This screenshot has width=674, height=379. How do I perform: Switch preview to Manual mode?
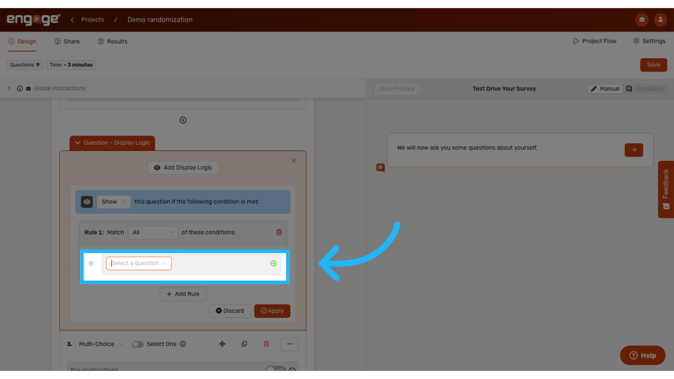(x=605, y=89)
